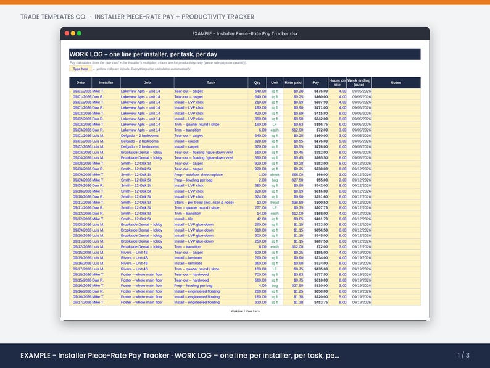Click the pay value '$415.80'
The height and width of the screenshot is (368, 490).
321,113
